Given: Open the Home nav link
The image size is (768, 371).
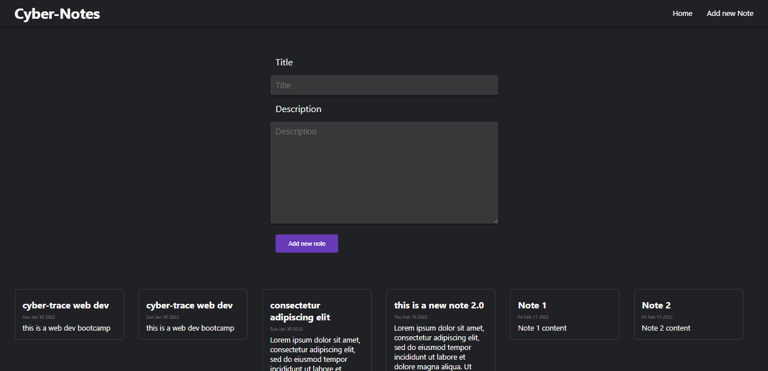Looking at the screenshot, I should point(682,13).
